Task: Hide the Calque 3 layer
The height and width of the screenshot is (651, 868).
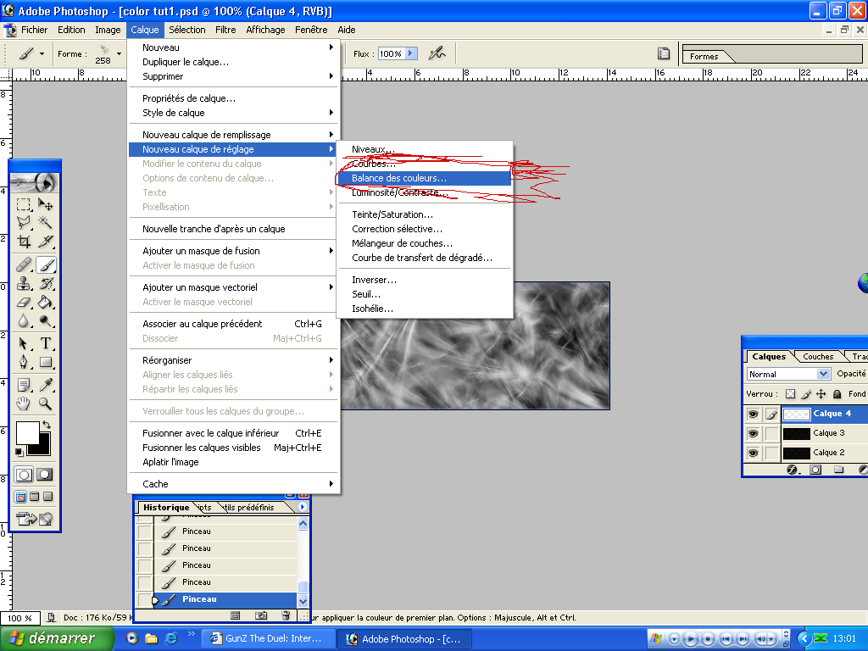Action: pos(753,433)
